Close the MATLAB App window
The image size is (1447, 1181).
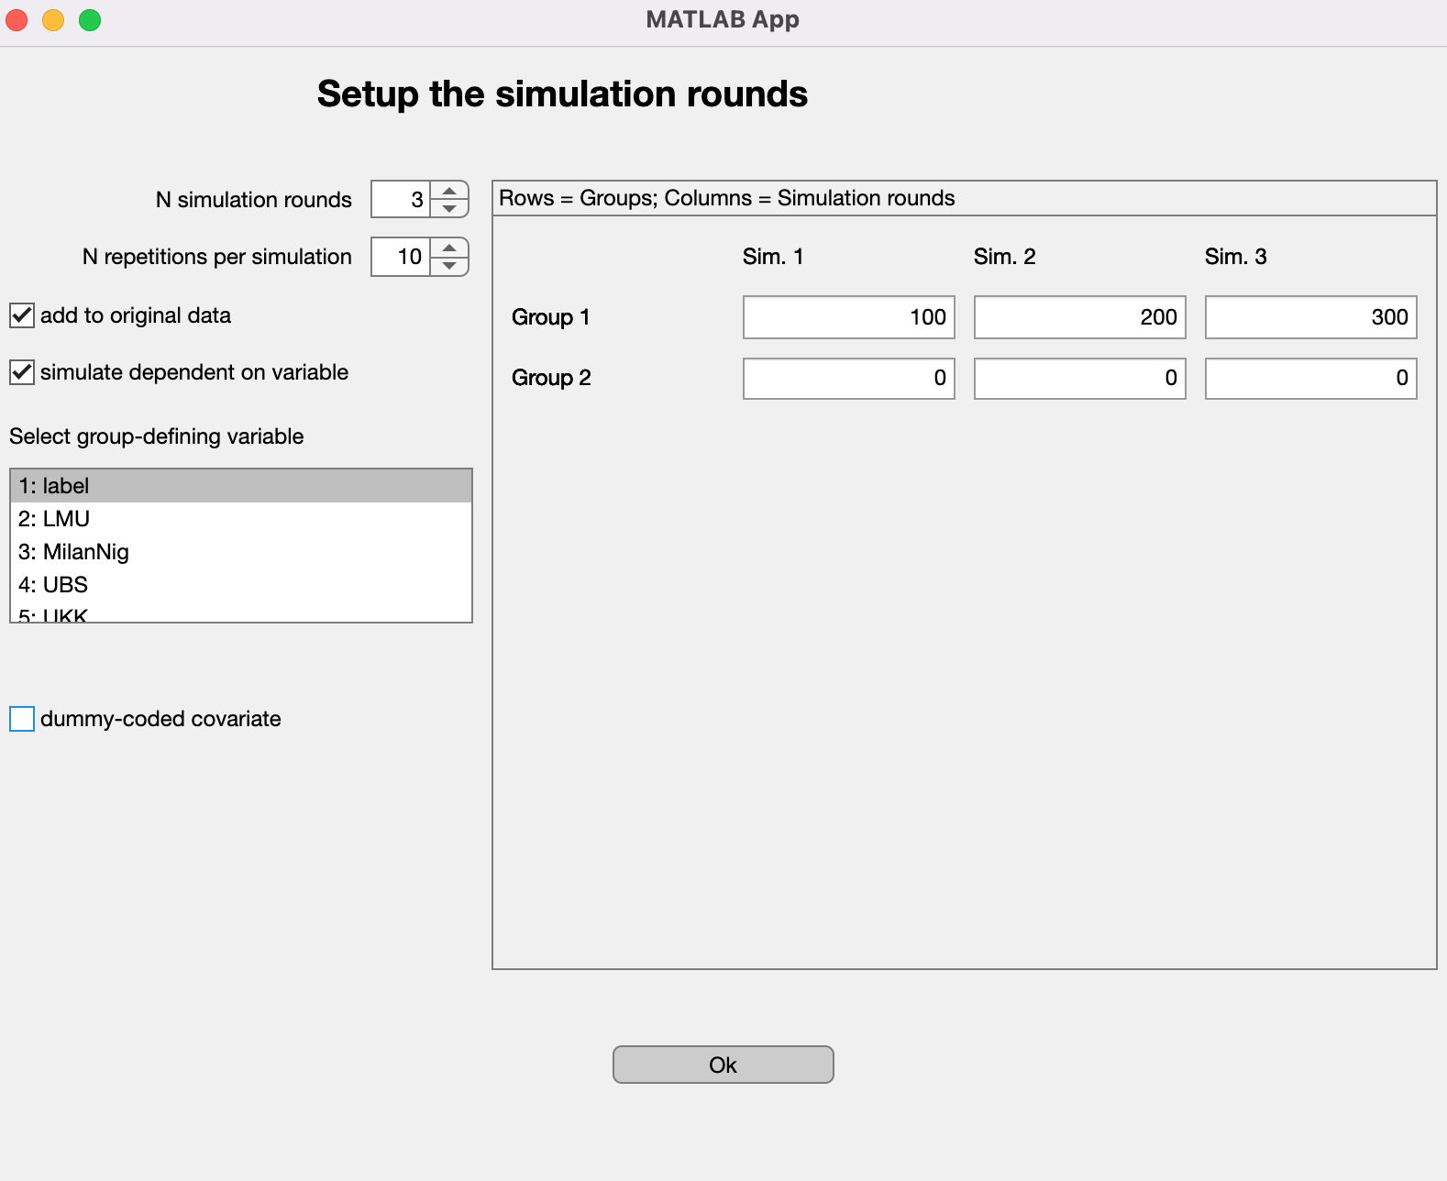coord(17,19)
